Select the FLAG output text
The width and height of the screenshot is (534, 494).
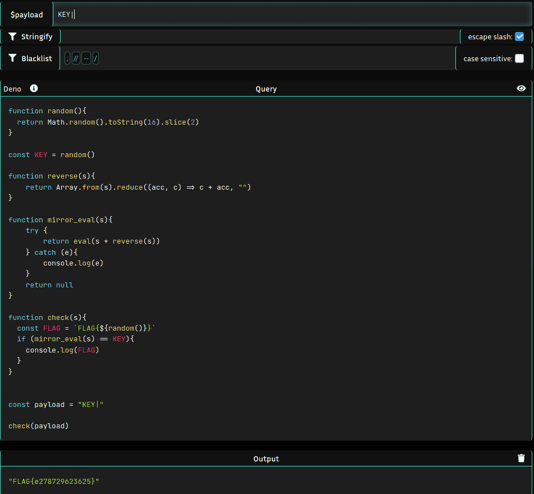click(53, 481)
